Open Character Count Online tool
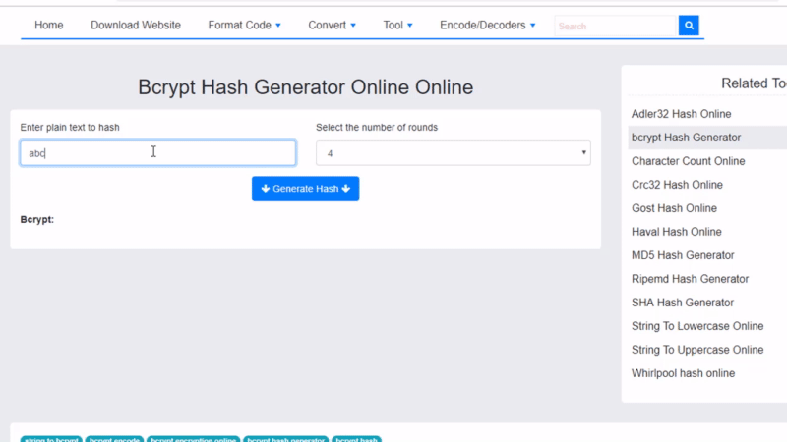This screenshot has width=787, height=442. point(688,161)
